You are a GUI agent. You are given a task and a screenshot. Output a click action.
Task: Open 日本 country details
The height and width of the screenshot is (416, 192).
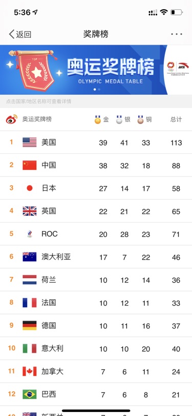tap(49, 188)
